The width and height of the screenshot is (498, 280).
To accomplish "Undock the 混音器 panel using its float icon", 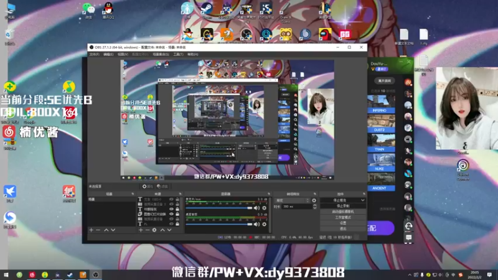I will pyautogui.click(x=269, y=194).
